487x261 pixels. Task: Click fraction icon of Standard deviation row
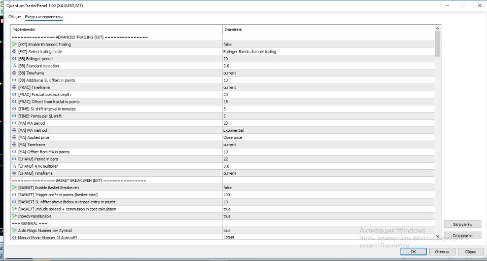click(14, 66)
